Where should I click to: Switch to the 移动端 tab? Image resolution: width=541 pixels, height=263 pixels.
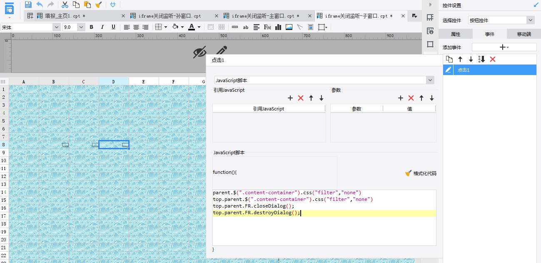click(x=524, y=34)
